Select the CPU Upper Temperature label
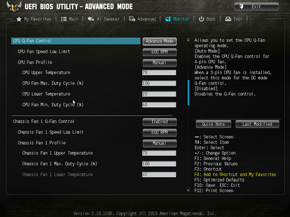Image resolution: width=290 pixels, height=217 pixels. pos(46,73)
